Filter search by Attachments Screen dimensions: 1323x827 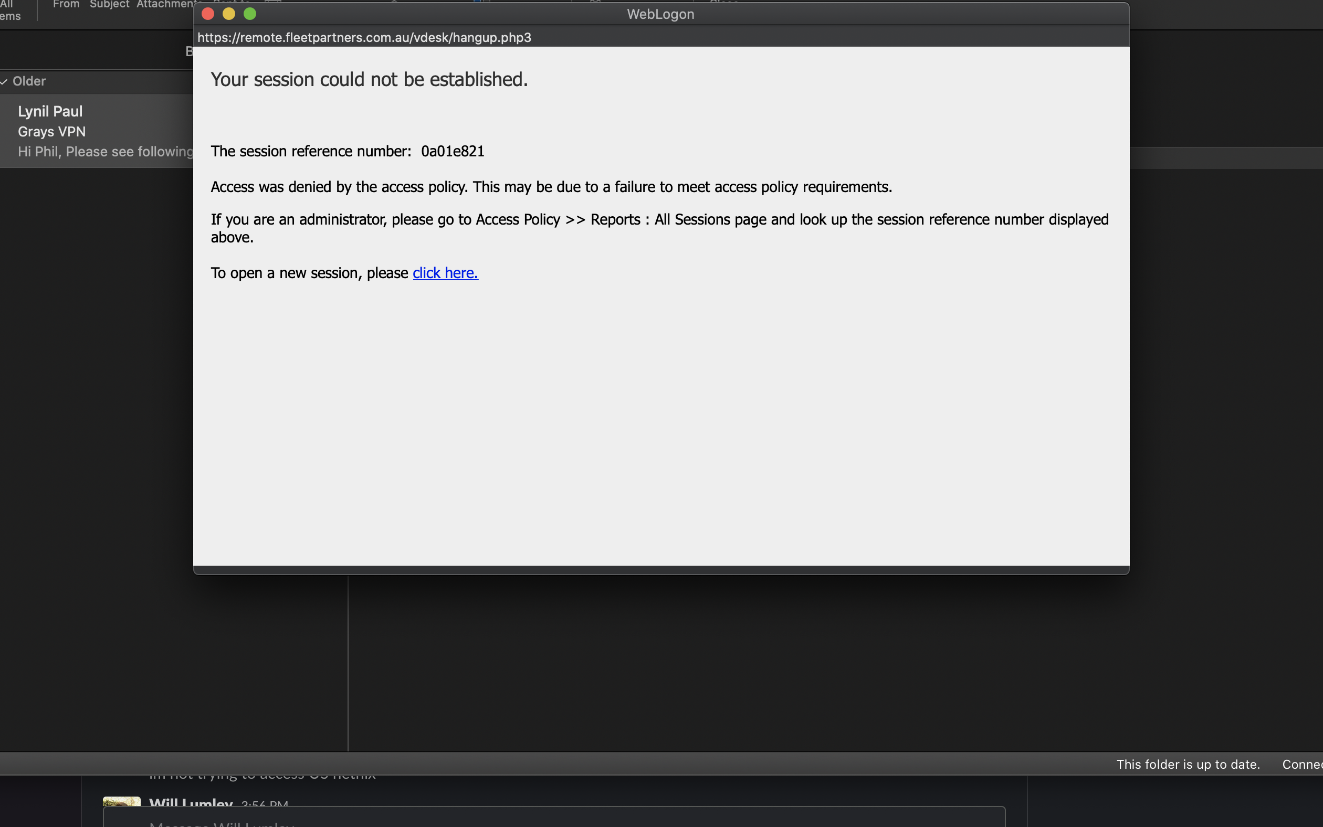(164, 4)
